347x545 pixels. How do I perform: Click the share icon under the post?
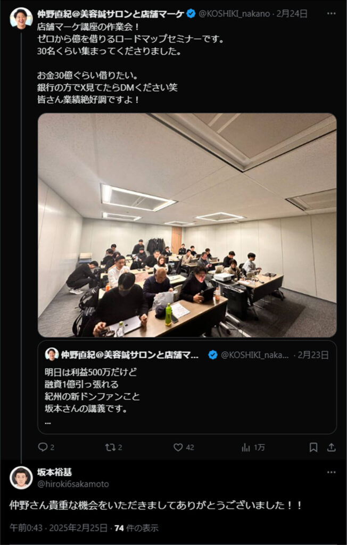click(332, 447)
